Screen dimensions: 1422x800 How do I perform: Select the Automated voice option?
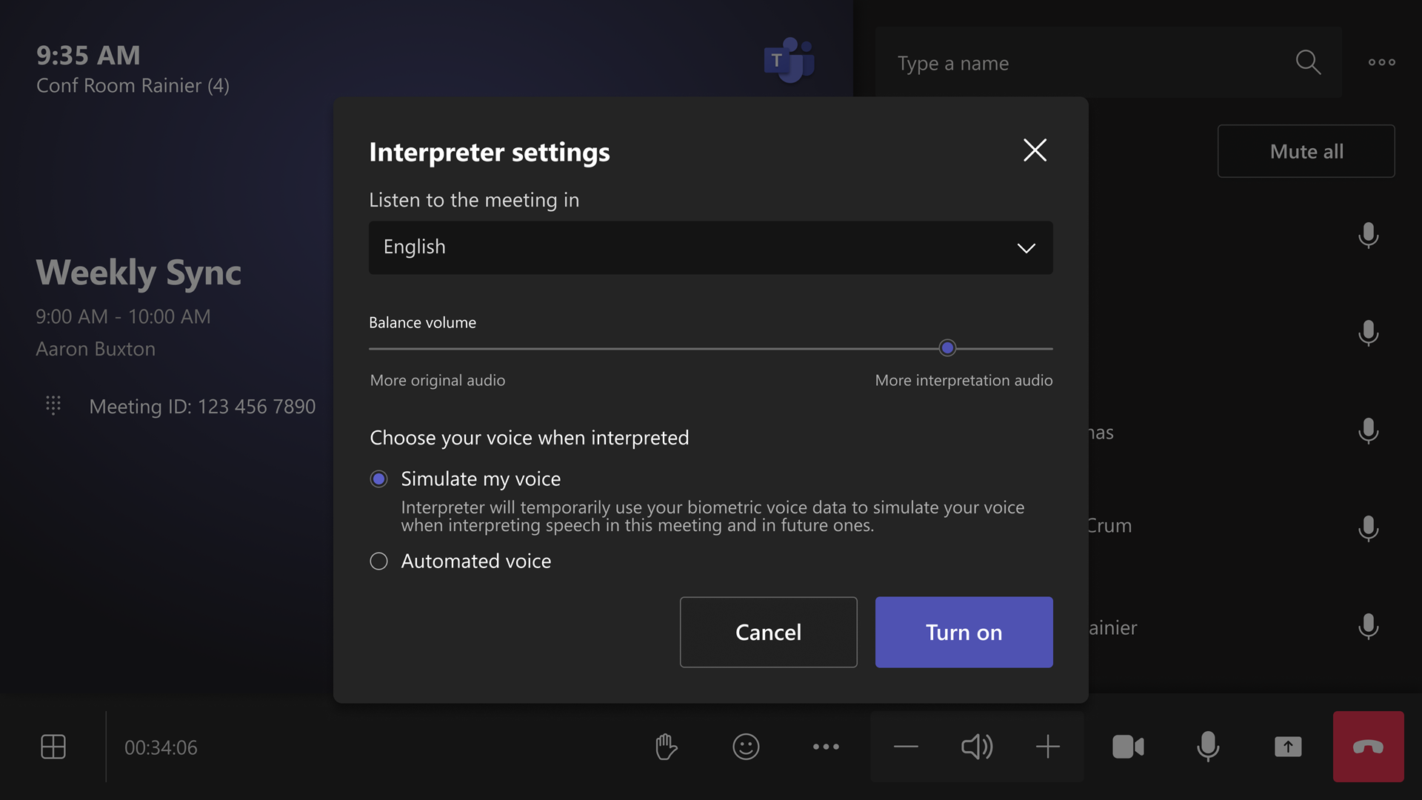click(378, 561)
